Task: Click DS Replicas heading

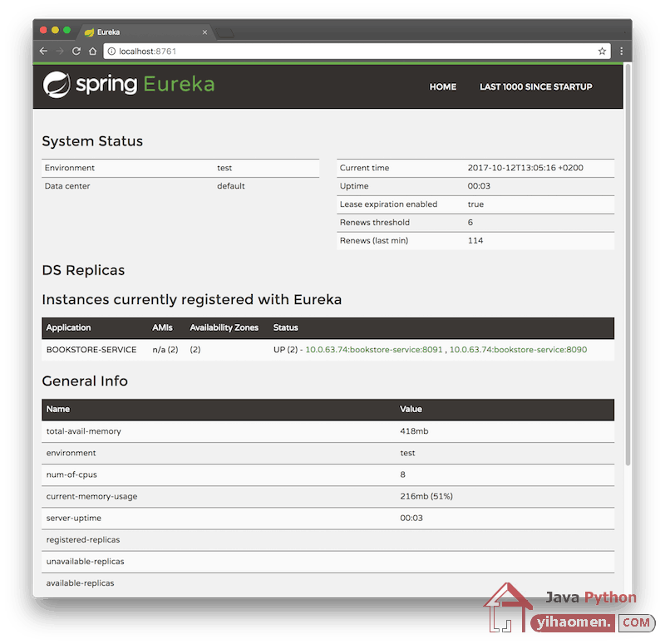Action: pyautogui.click(x=84, y=271)
